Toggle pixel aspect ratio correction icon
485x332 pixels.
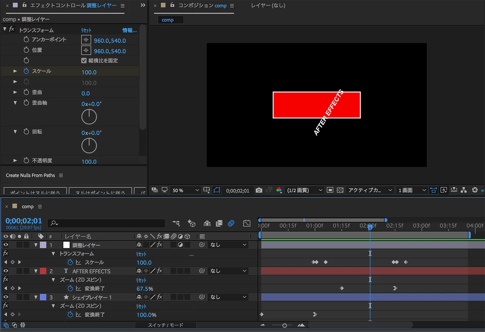433,190
